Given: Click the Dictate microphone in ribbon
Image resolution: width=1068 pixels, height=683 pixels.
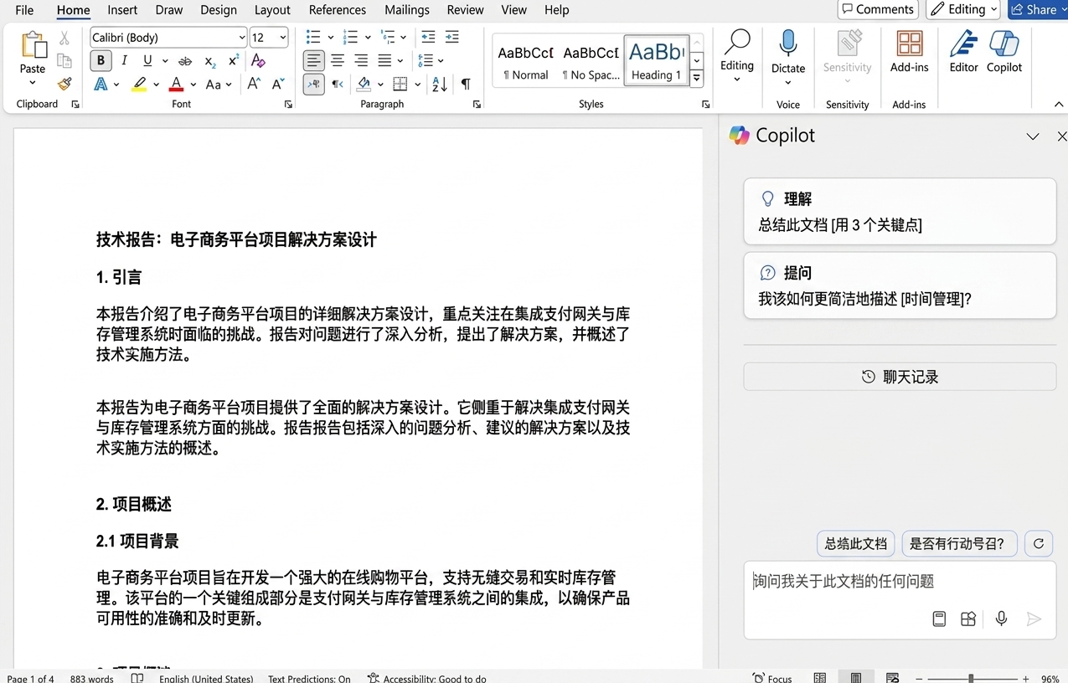Looking at the screenshot, I should point(788,44).
